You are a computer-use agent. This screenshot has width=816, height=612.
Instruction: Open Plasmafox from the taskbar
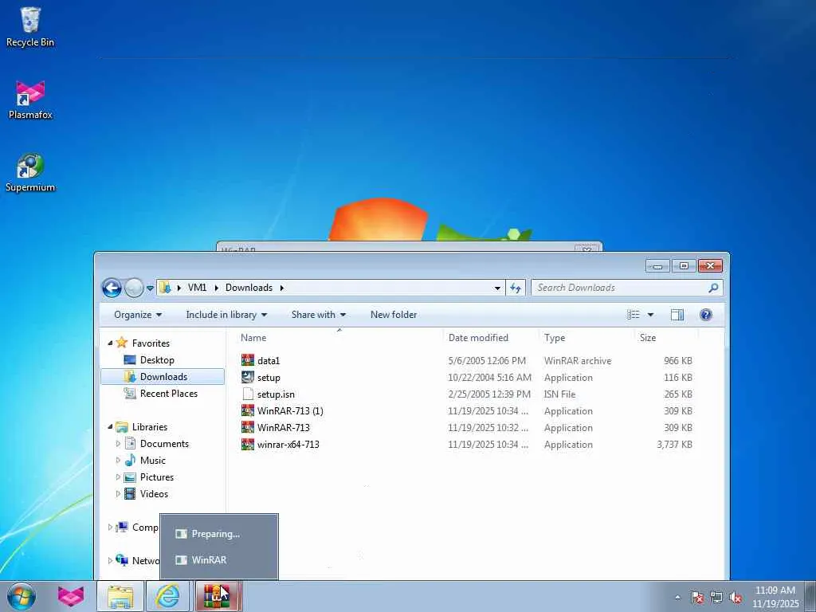coord(71,596)
